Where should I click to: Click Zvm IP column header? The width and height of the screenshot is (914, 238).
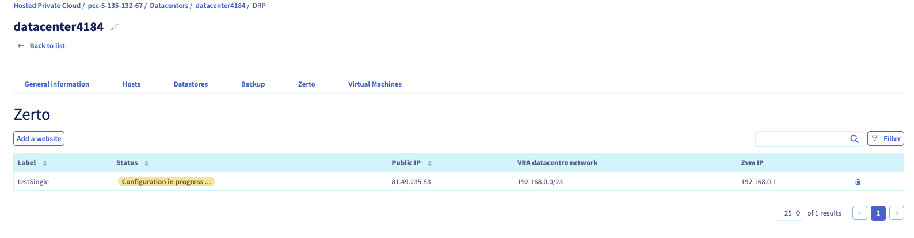(x=752, y=163)
